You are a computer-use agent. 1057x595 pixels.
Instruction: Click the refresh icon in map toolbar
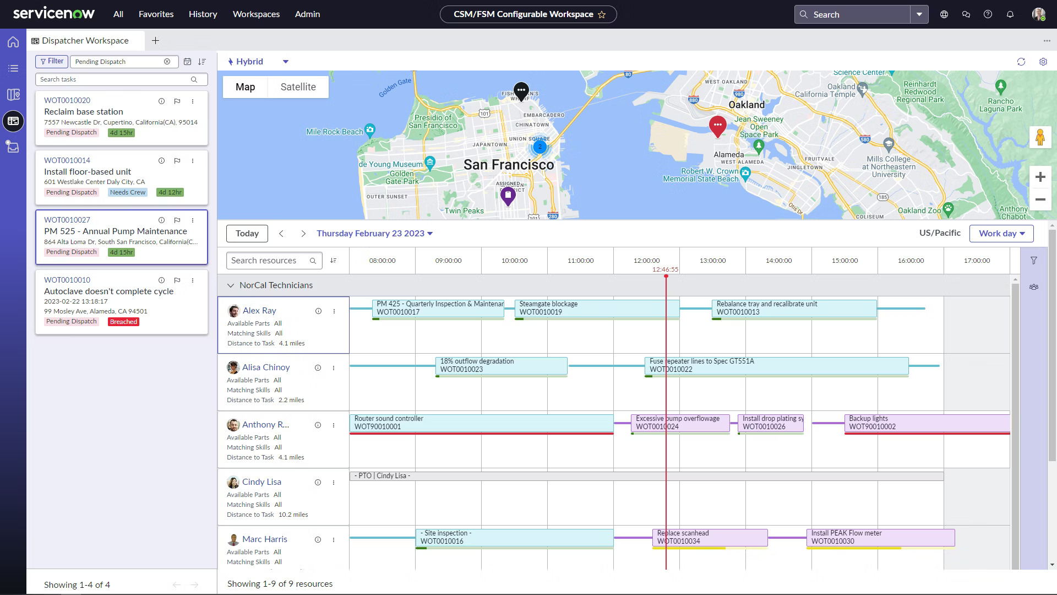(1021, 61)
